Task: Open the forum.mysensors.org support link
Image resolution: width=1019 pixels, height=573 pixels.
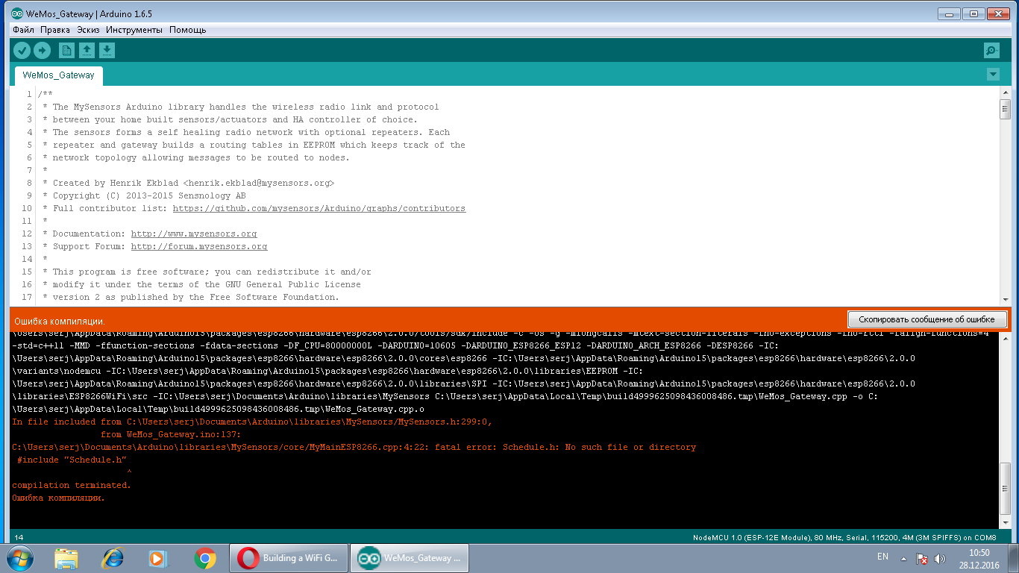Action: click(x=199, y=246)
